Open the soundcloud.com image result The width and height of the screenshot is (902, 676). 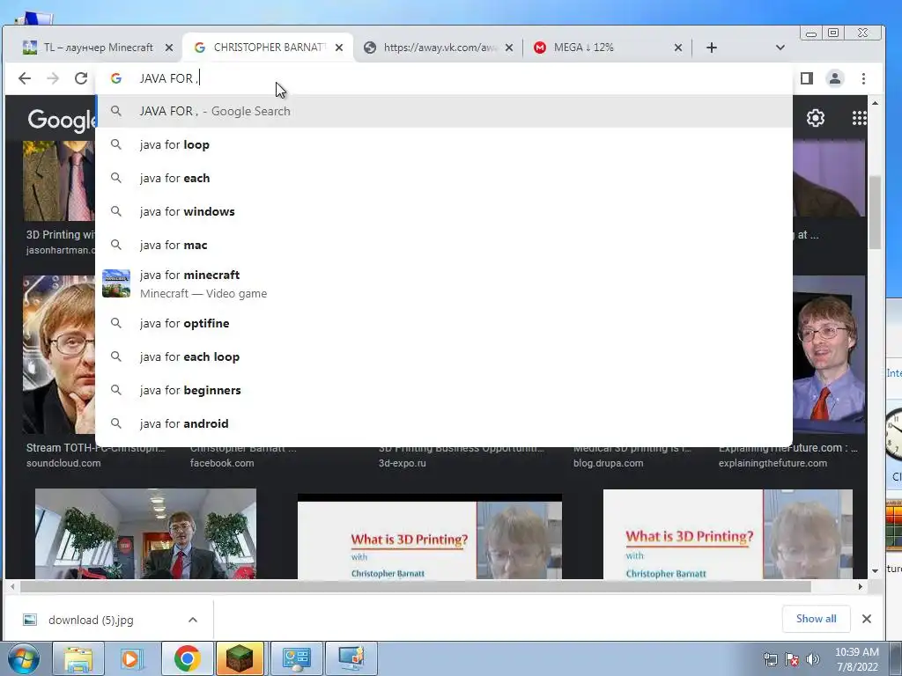point(59,355)
